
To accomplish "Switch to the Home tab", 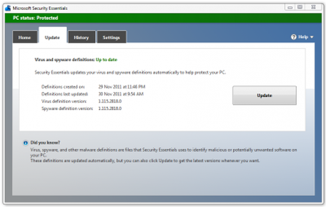I will click(x=24, y=37).
